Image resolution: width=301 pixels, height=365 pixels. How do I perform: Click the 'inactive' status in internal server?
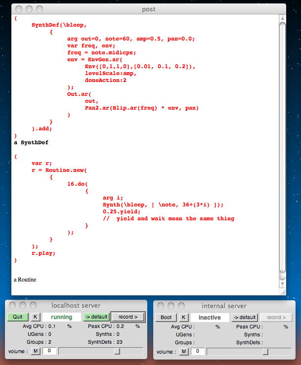[x=210, y=318]
